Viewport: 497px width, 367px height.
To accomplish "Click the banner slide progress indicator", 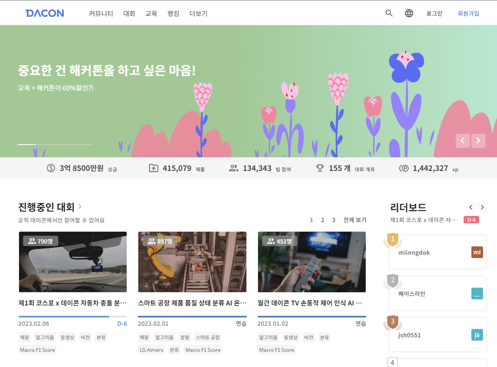I will coord(54,144).
